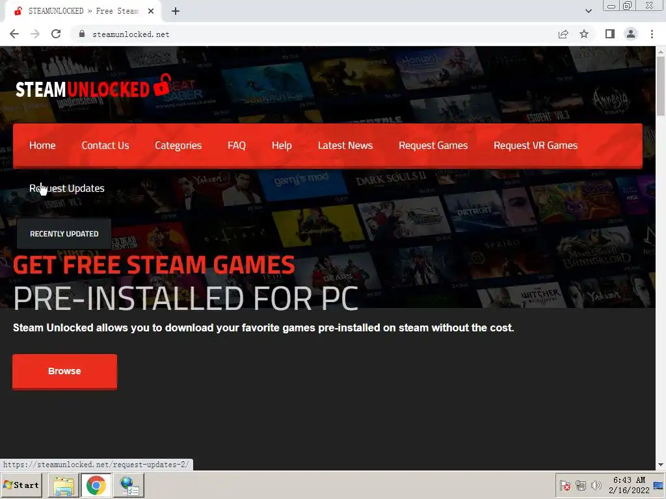The width and height of the screenshot is (666, 499).
Task: Click the vertical scrollbar thumb
Action: (661, 86)
